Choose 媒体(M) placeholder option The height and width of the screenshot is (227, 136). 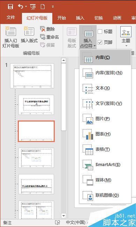pyautogui.click(x=105, y=180)
